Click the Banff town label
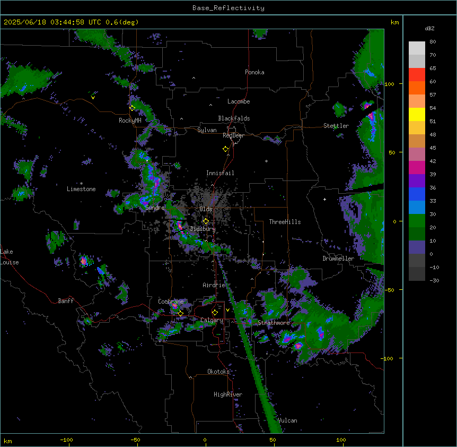The height and width of the screenshot is (447, 457). (66, 301)
